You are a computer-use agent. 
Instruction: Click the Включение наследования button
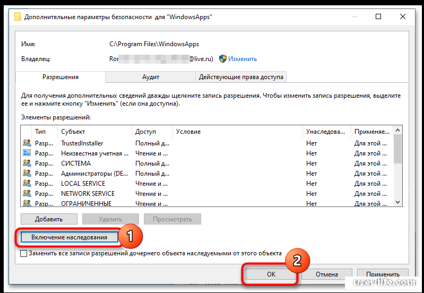[x=69, y=237]
